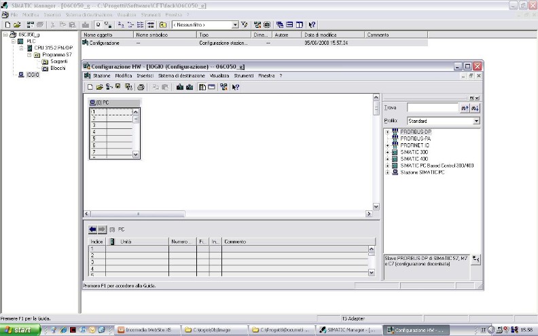
Task: Click Configure Network icon in HW Config toolbar
Action: pos(223,87)
